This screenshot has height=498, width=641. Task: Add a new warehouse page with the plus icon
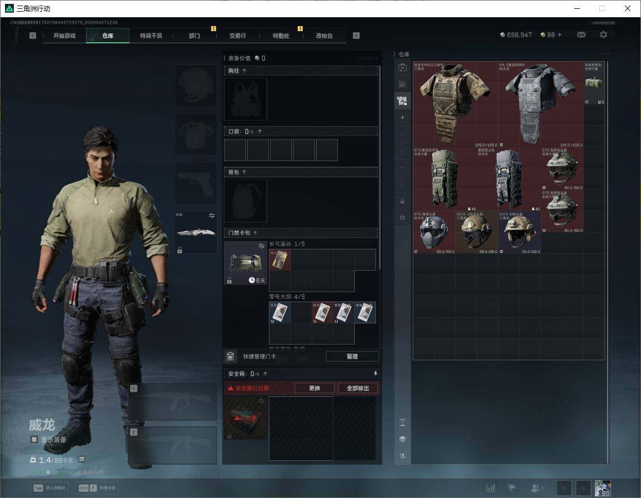click(x=402, y=117)
